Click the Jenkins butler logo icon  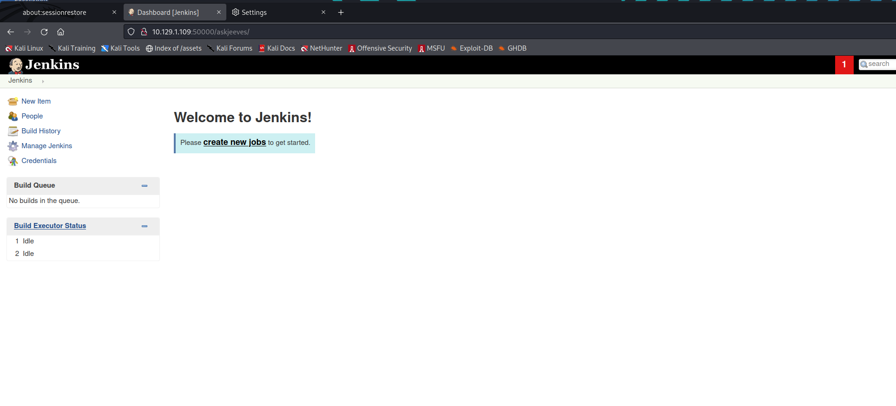pos(16,65)
